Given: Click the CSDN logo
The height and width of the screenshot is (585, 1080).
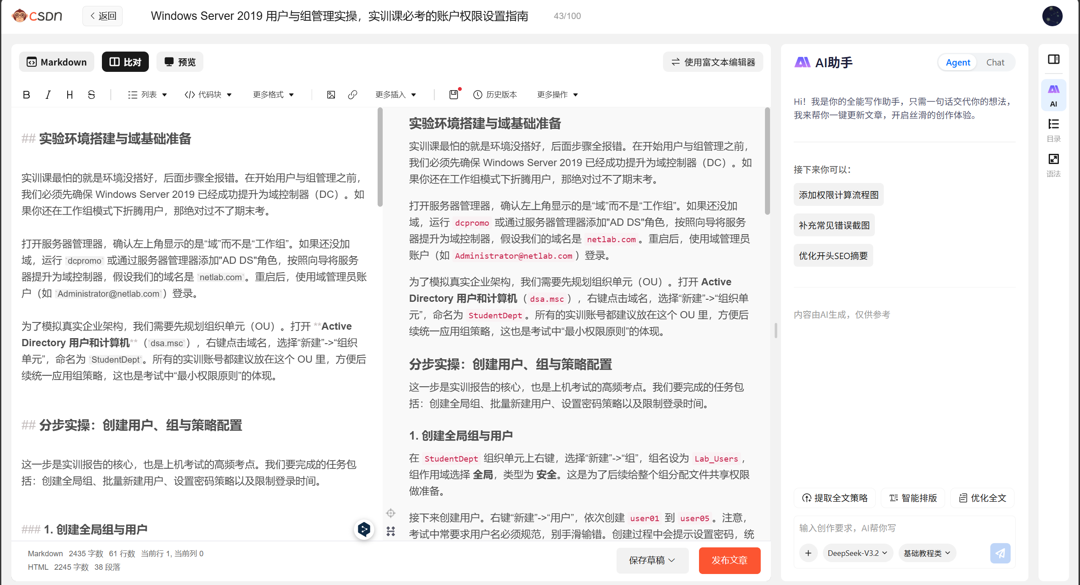Looking at the screenshot, I should 37,16.
